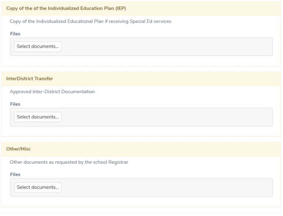Viewport: 283px width, 216px height.
Task: Click the Files label under InterDistrict Transfer
Action: tap(15, 104)
